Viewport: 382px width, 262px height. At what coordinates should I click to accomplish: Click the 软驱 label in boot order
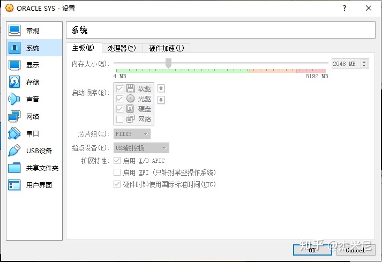(145, 88)
